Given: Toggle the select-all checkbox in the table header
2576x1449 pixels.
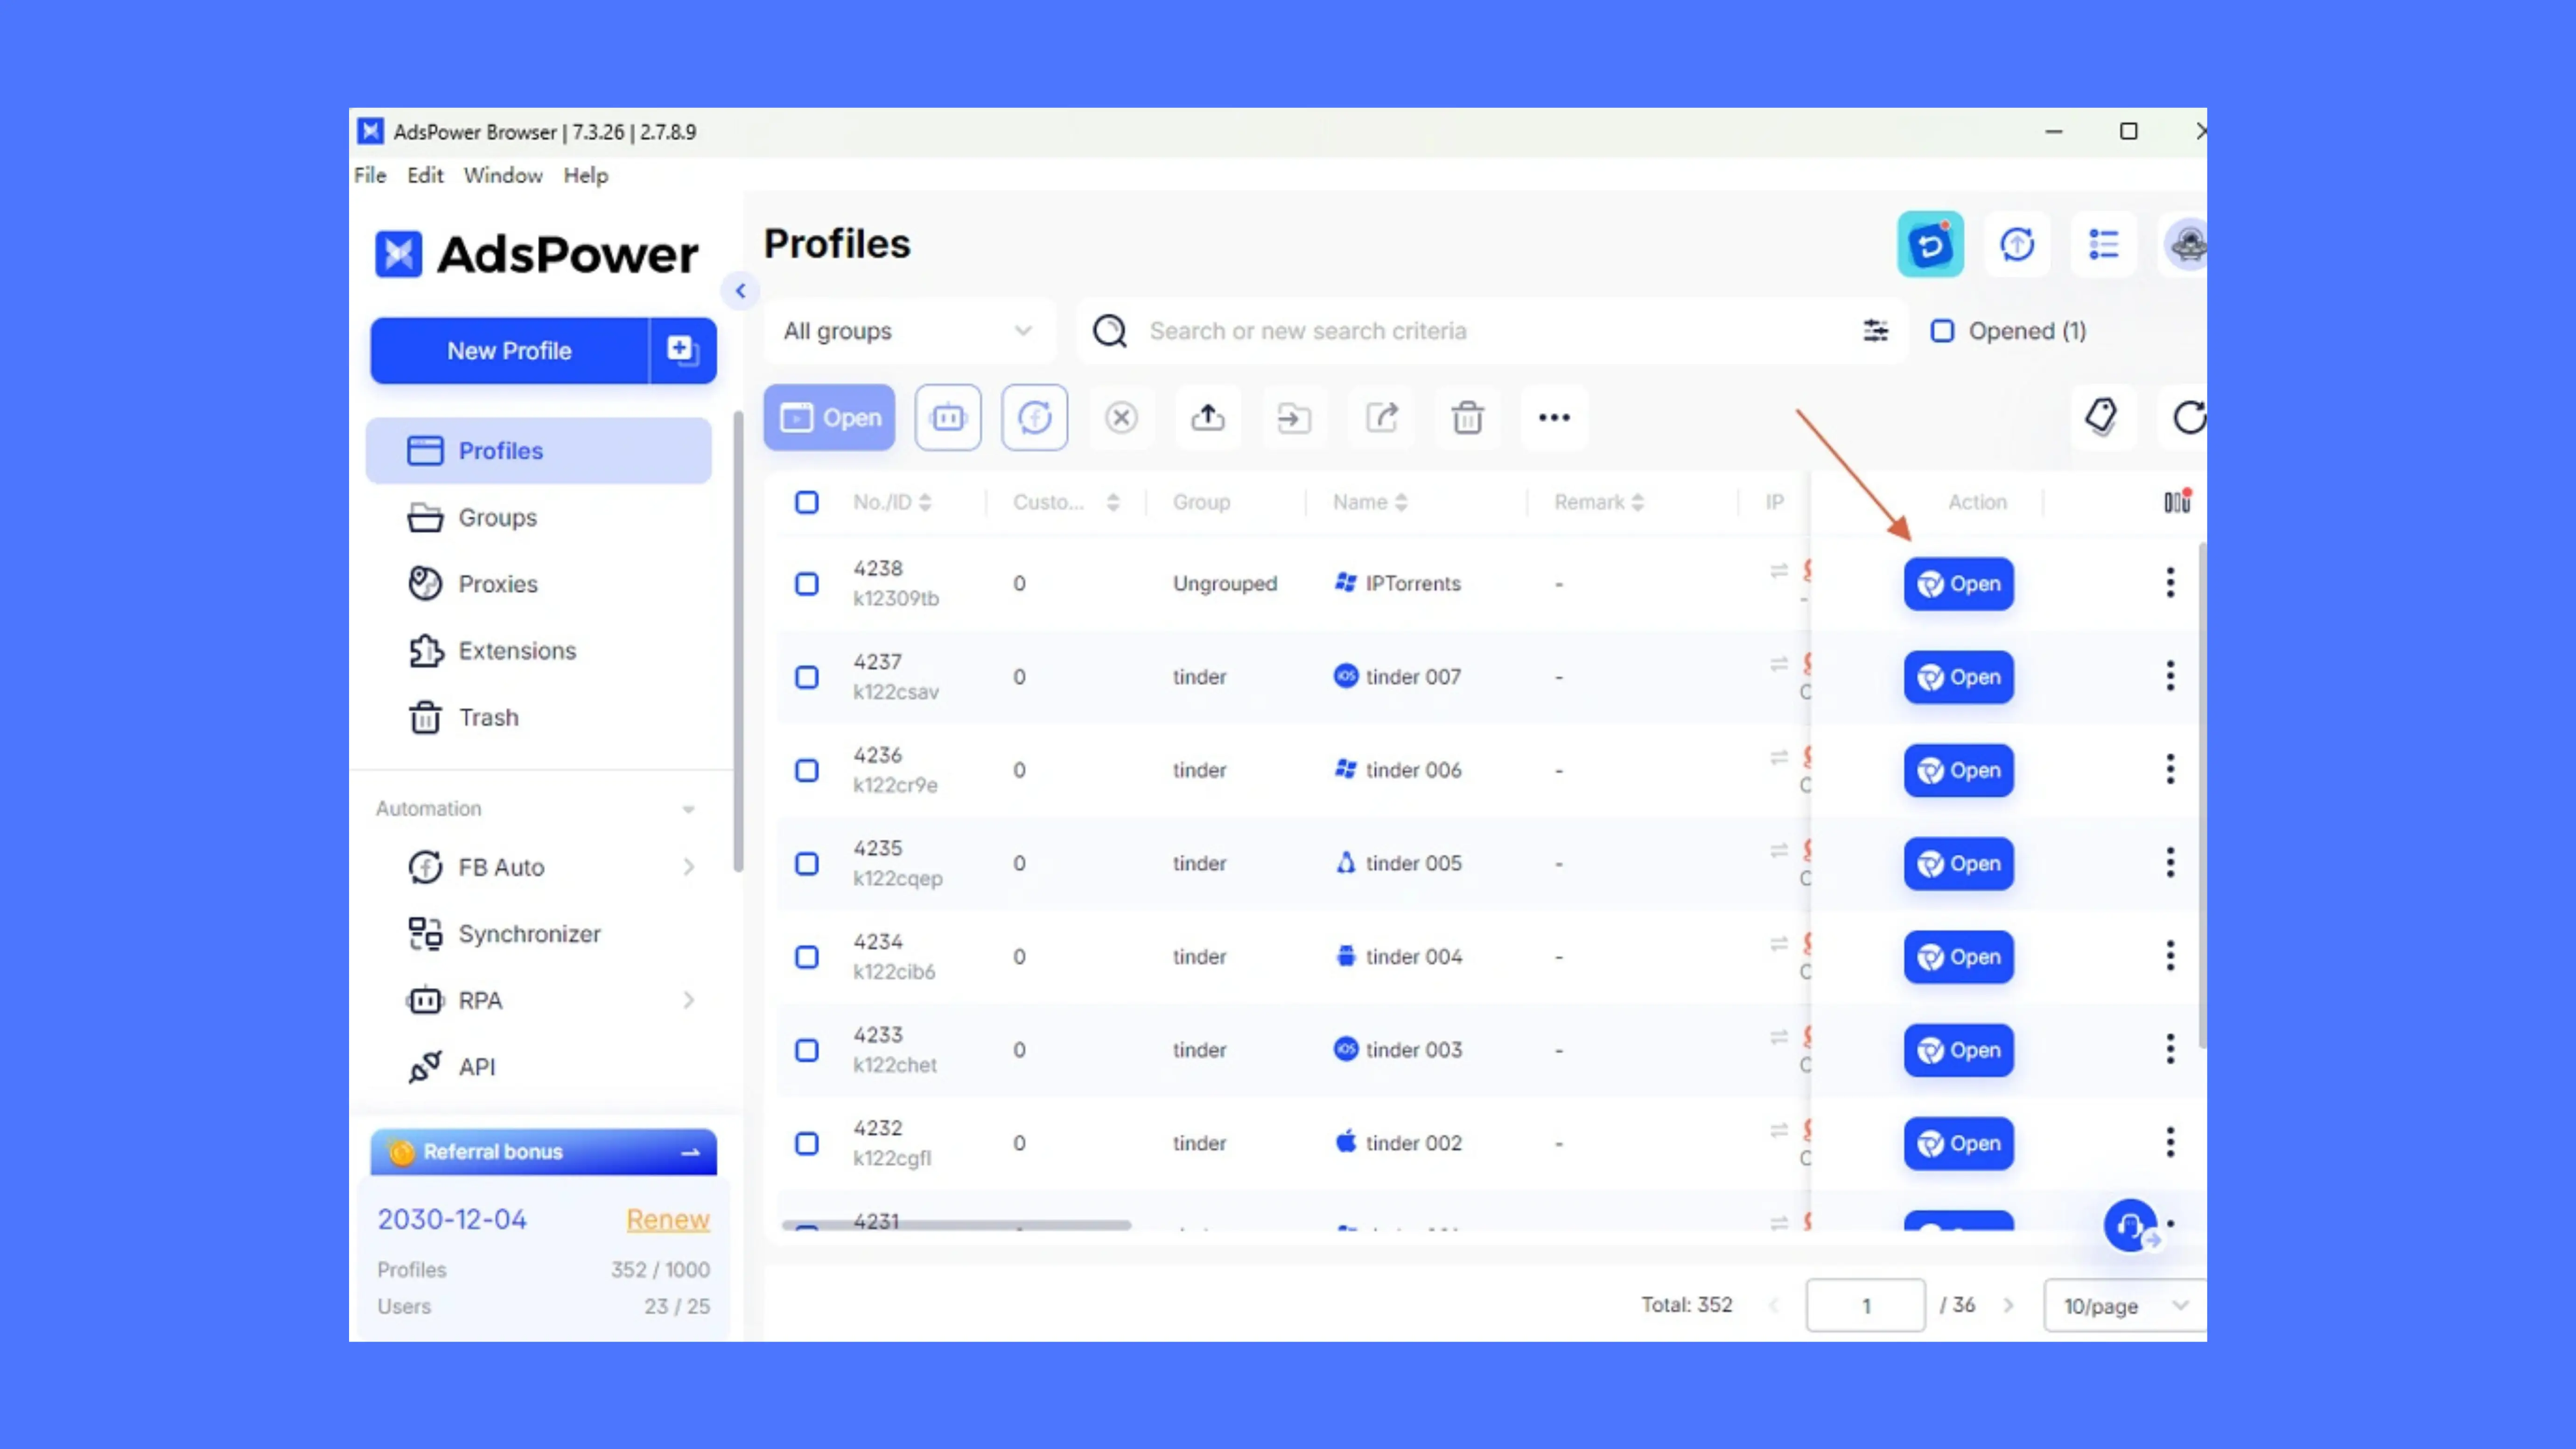Looking at the screenshot, I should point(806,502).
